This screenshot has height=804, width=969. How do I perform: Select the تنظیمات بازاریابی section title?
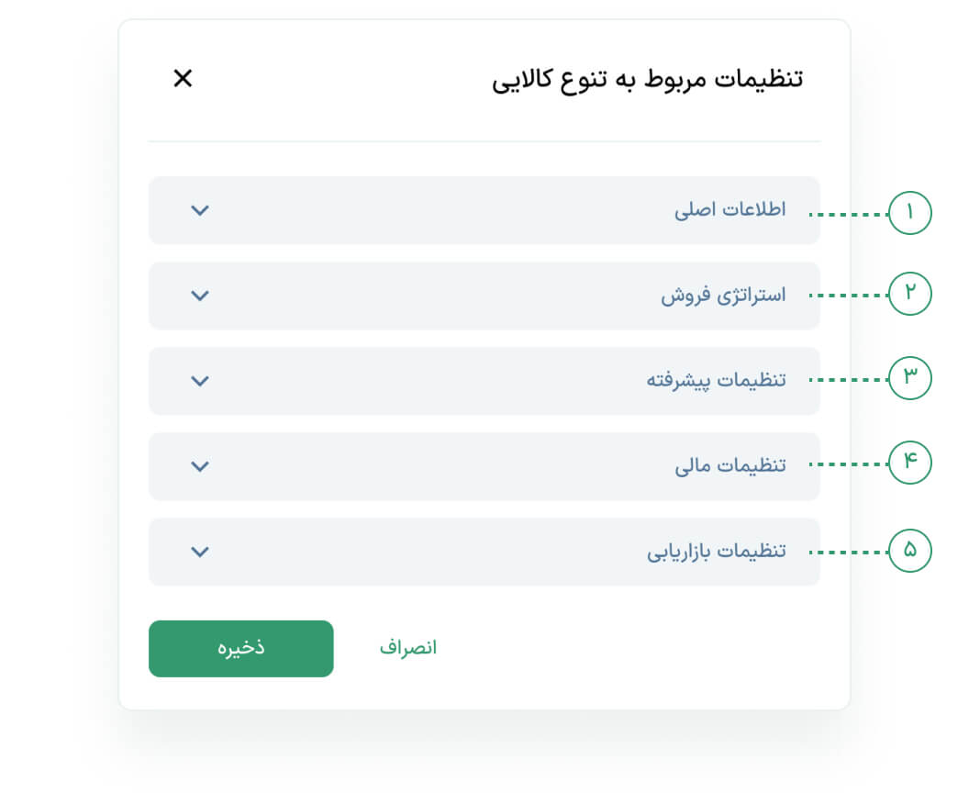pyautogui.click(x=717, y=552)
